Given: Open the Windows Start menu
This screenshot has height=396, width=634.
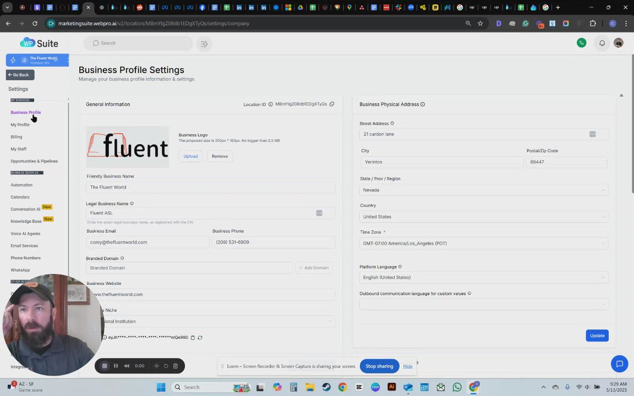Looking at the screenshot, I should pos(161,387).
